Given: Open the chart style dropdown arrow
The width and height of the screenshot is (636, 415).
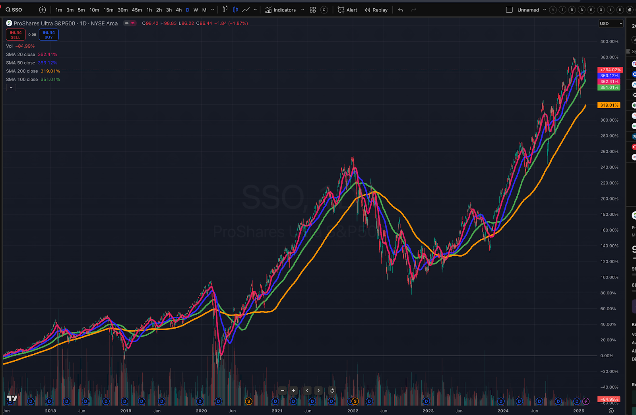Looking at the screenshot, I should pos(255,10).
